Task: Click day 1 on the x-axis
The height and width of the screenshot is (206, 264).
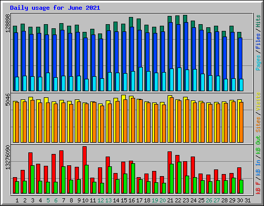Action: point(17,200)
